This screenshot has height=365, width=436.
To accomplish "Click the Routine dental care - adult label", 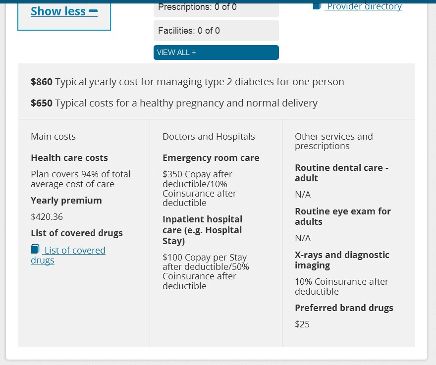I will point(341,173).
